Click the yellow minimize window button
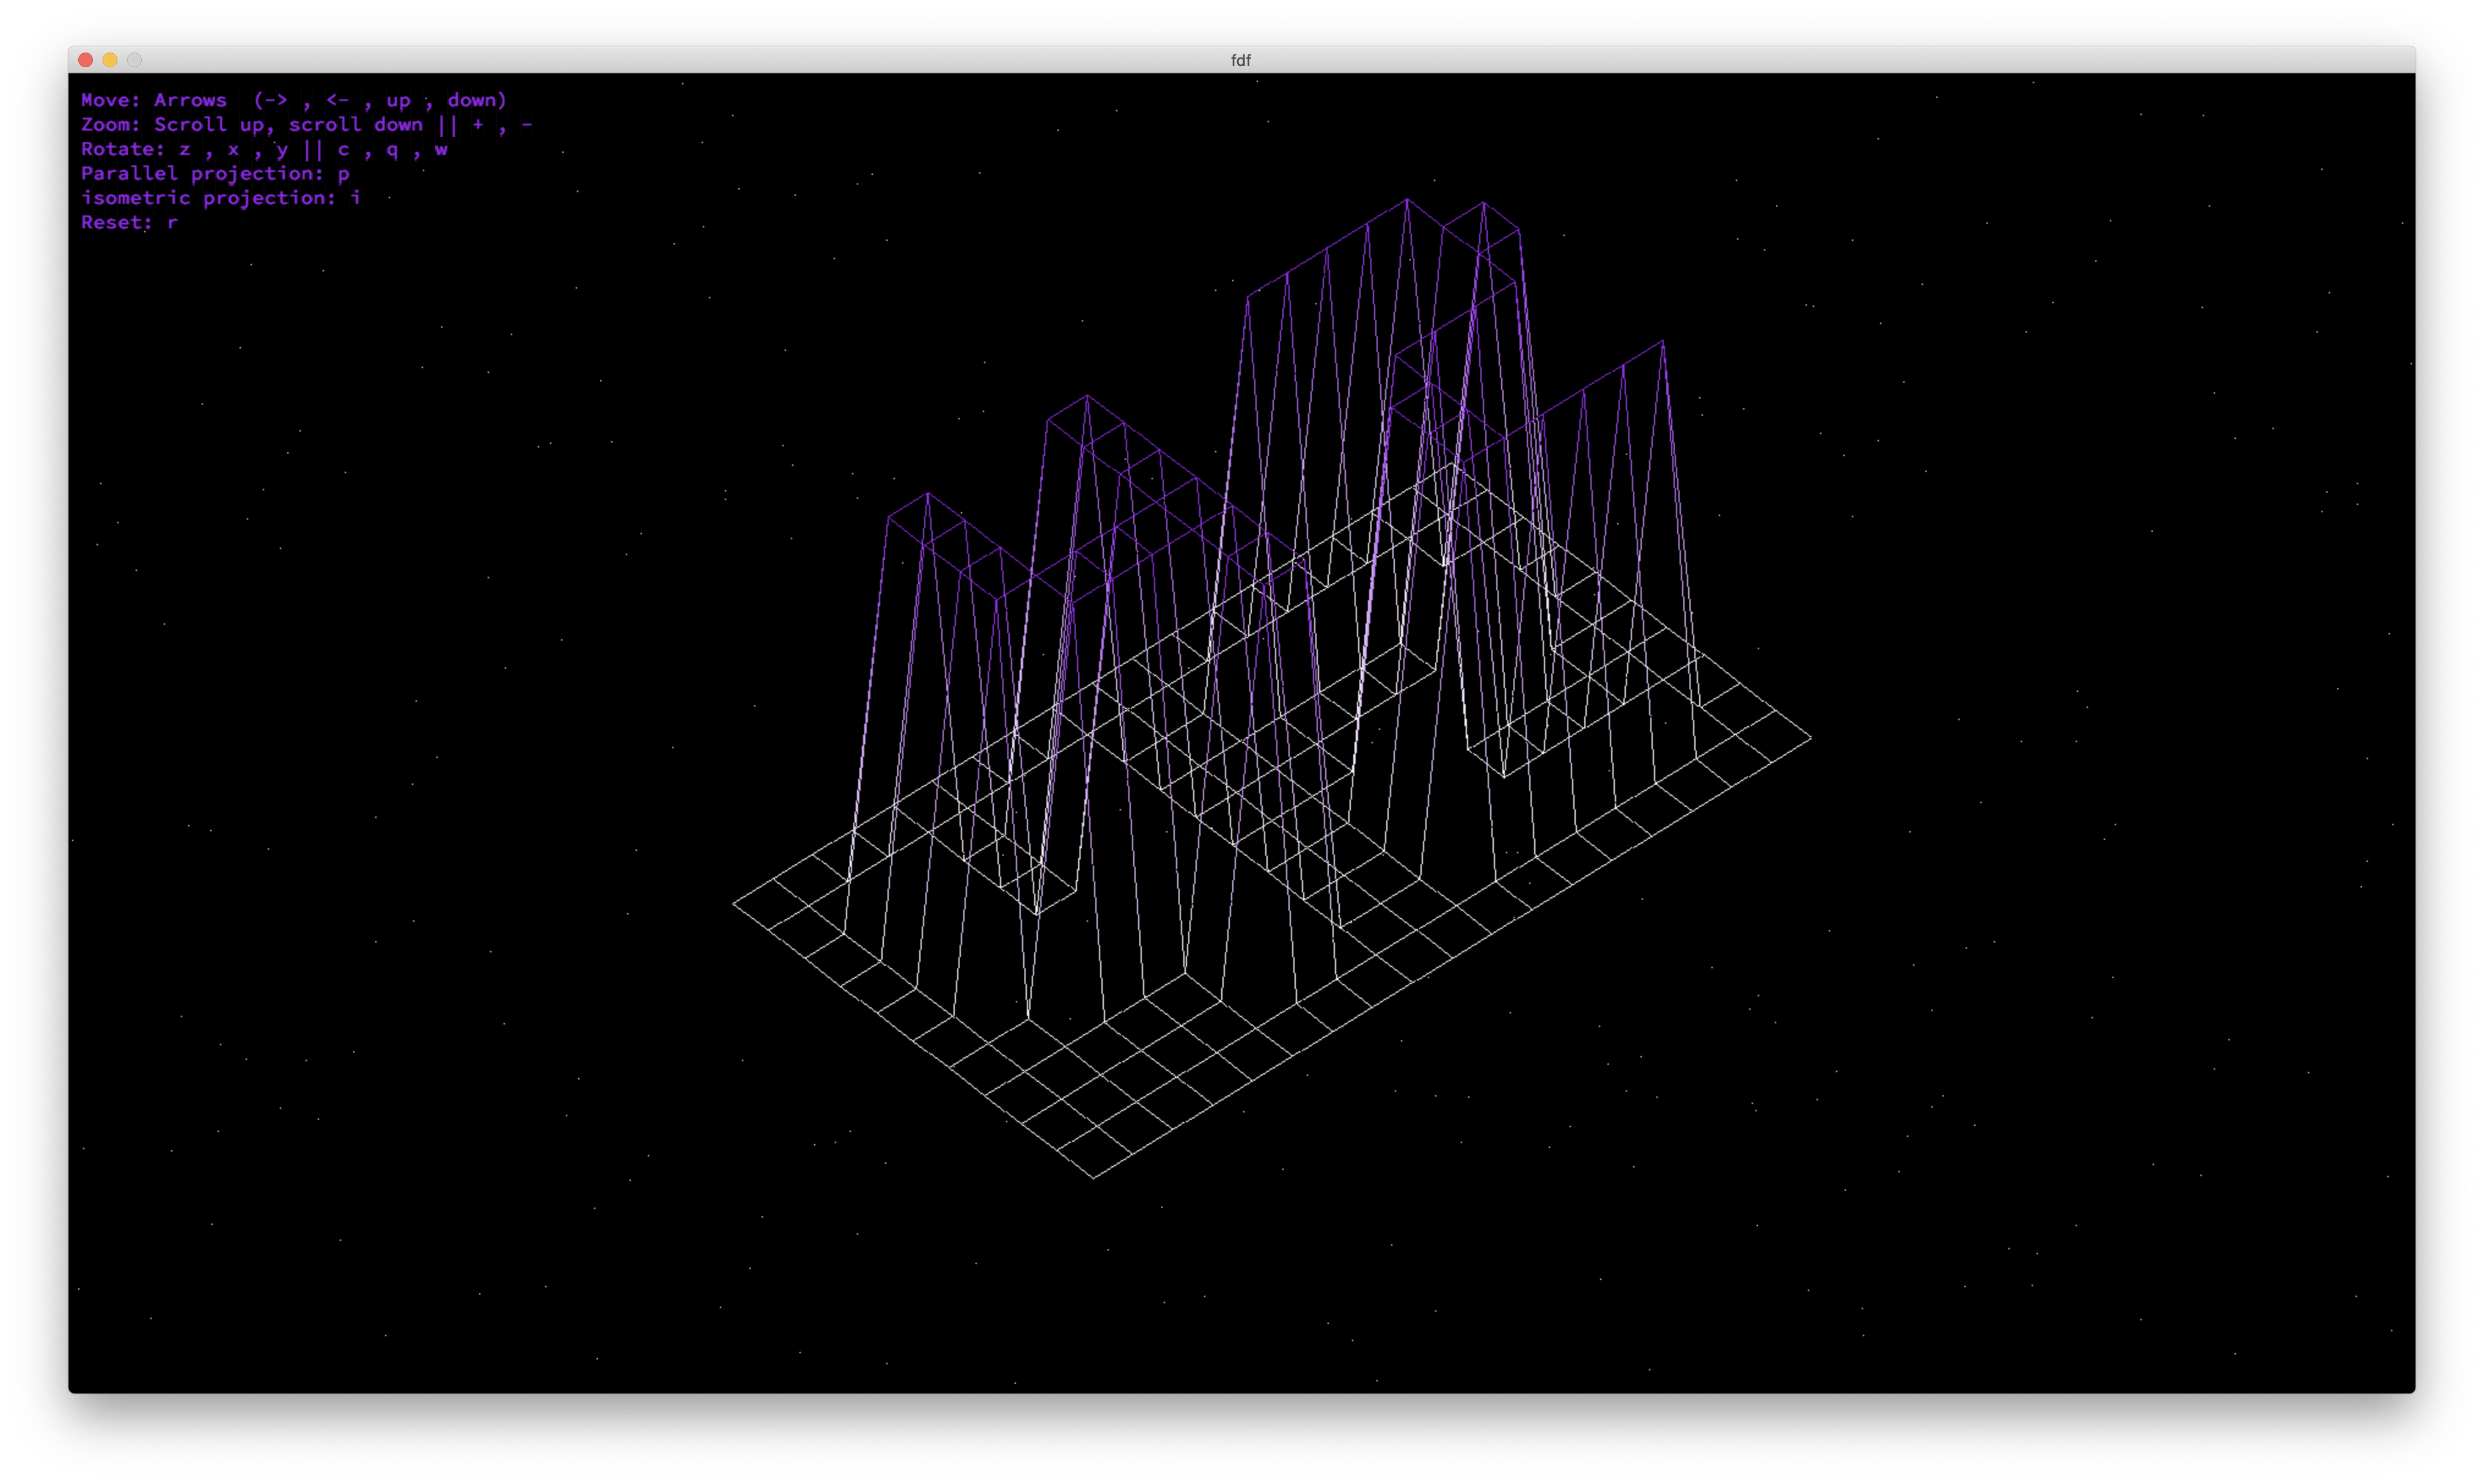 pos(110,60)
